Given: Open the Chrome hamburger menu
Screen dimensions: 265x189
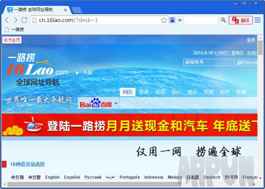Looking at the screenshot, I should pyautogui.click(x=257, y=20).
